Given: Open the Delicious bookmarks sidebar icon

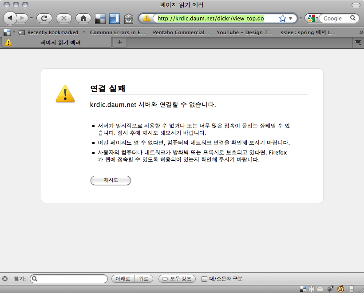Looking at the screenshot, I should click(115, 18).
